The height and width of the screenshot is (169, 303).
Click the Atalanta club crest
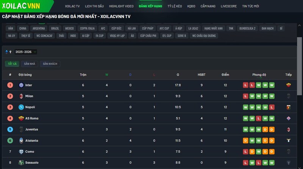[x=21, y=141]
